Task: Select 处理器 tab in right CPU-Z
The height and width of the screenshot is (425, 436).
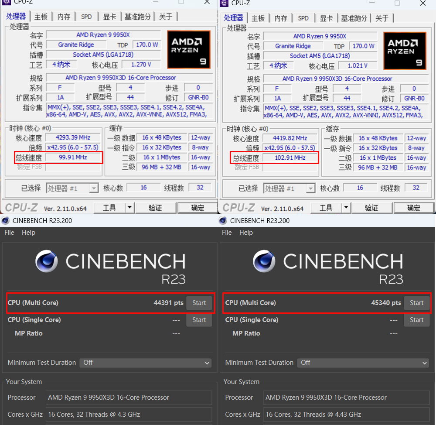Action: pos(233,18)
